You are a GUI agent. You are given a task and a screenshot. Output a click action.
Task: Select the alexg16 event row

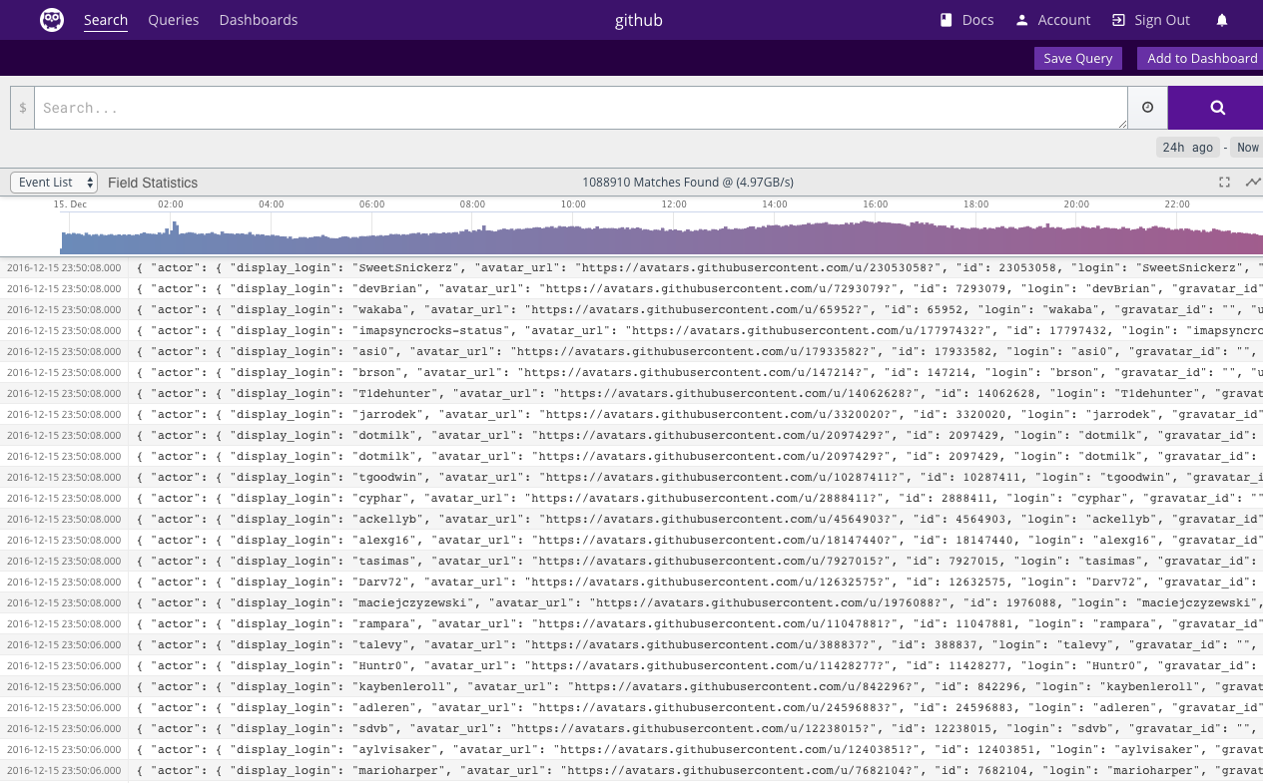click(x=631, y=540)
